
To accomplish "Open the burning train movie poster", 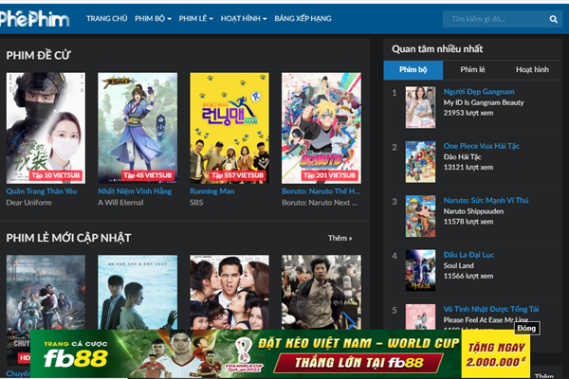I will click(46, 292).
